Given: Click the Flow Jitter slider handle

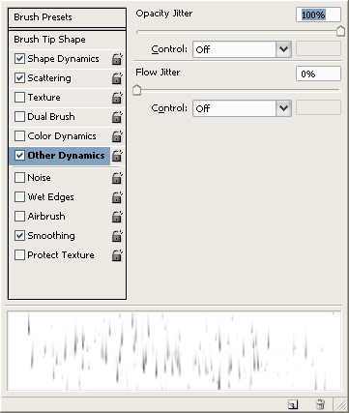Looking at the screenshot, I should click(x=137, y=90).
